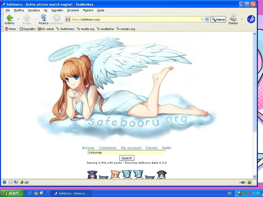
Task: Open the Stampa print options dropdown arrow
Action: [242, 19]
